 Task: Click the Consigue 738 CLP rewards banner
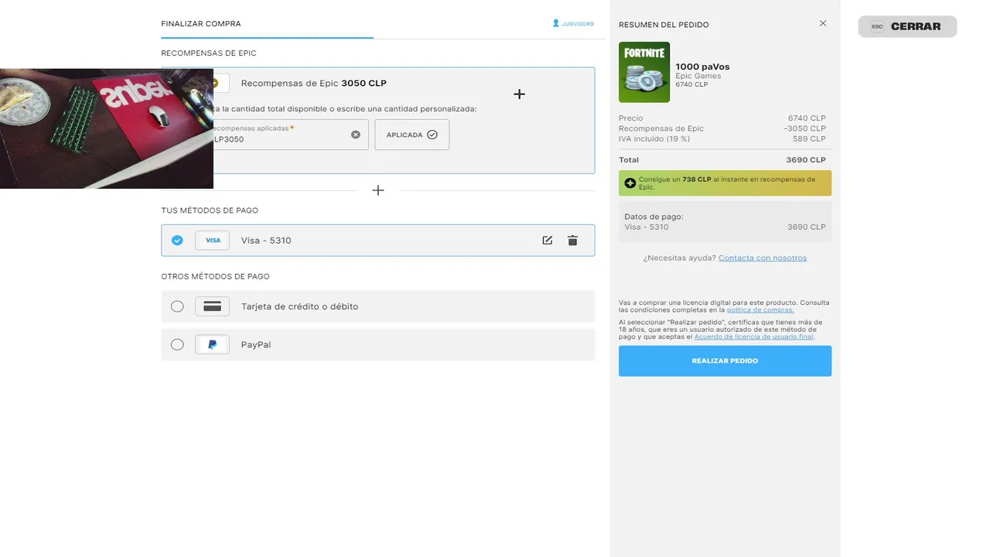(725, 183)
